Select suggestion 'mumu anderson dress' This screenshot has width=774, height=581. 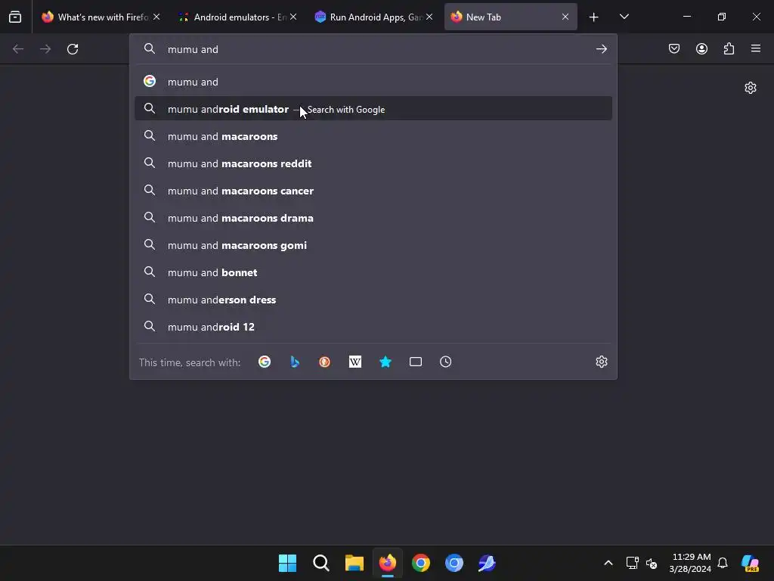373,300
